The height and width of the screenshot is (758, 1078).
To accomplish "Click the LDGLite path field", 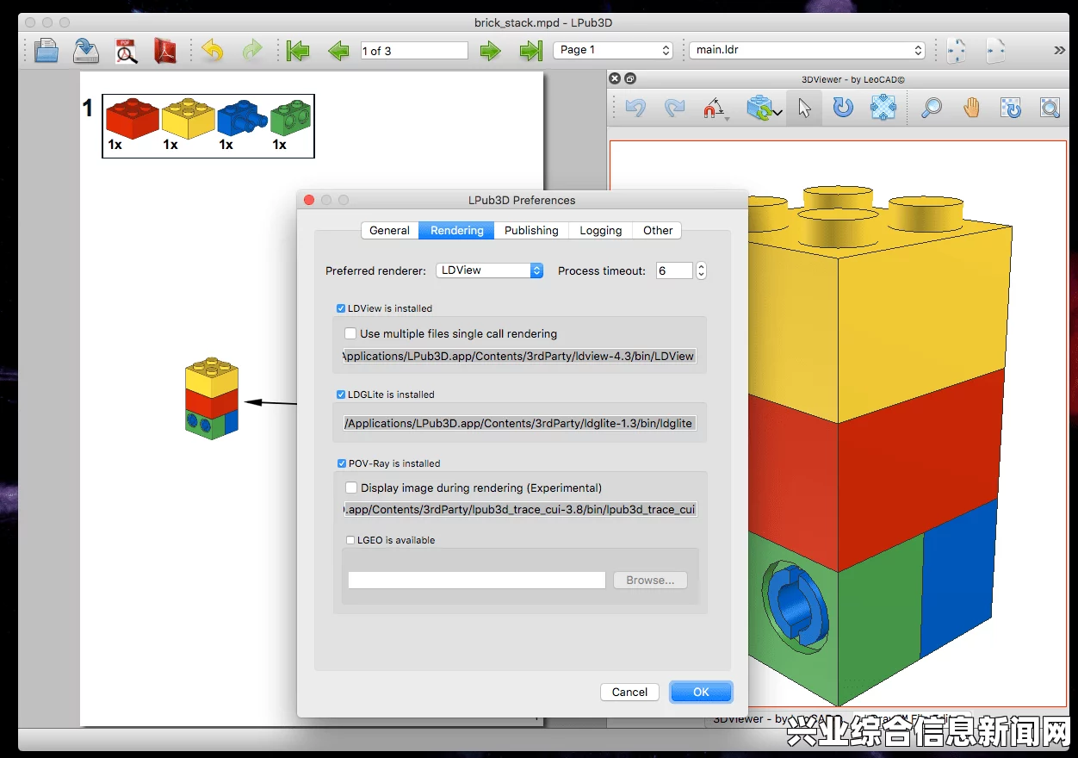I will click(x=519, y=423).
